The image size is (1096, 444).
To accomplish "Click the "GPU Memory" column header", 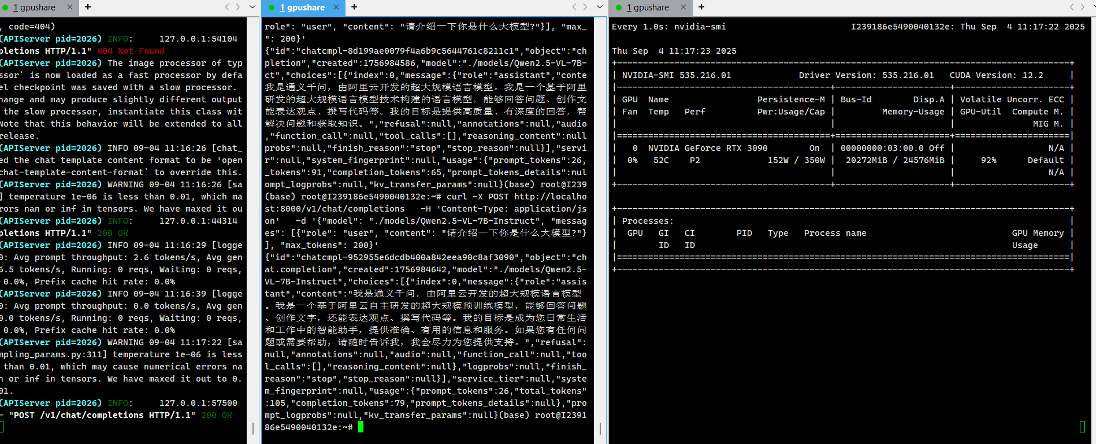I will pos(1038,233).
